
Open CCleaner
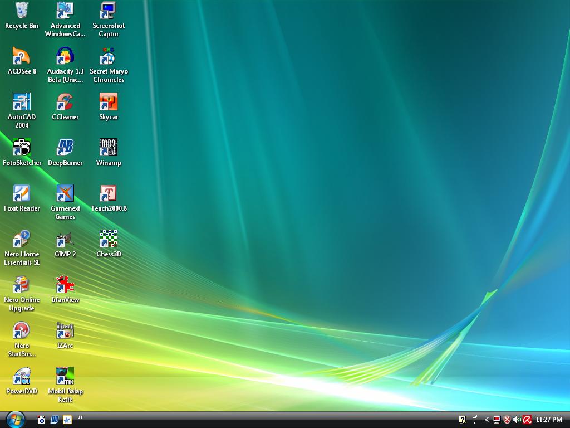(65, 102)
